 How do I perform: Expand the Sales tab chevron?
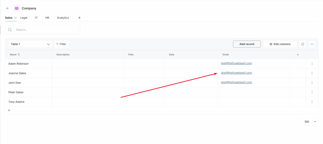pyautogui.click(x=15, y=18)
